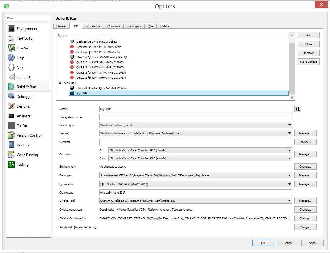The width and height of the screenshot is (330, 253).
Task: Open the Qt Quick paper-plane icon
Action: [11, 77]
